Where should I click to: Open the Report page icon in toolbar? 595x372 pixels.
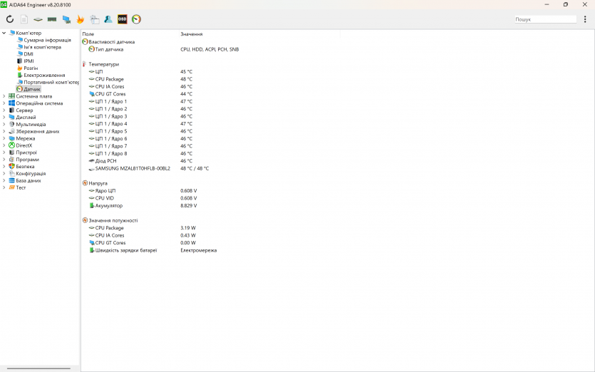pos(24,19)
